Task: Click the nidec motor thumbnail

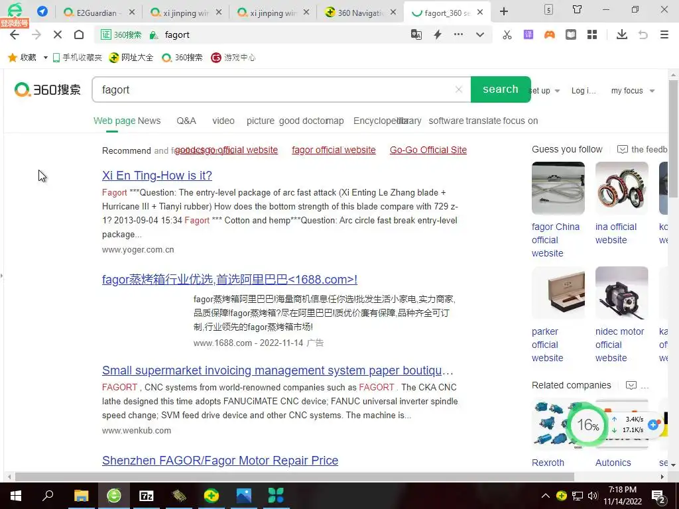Action: [x=622, y=293]
